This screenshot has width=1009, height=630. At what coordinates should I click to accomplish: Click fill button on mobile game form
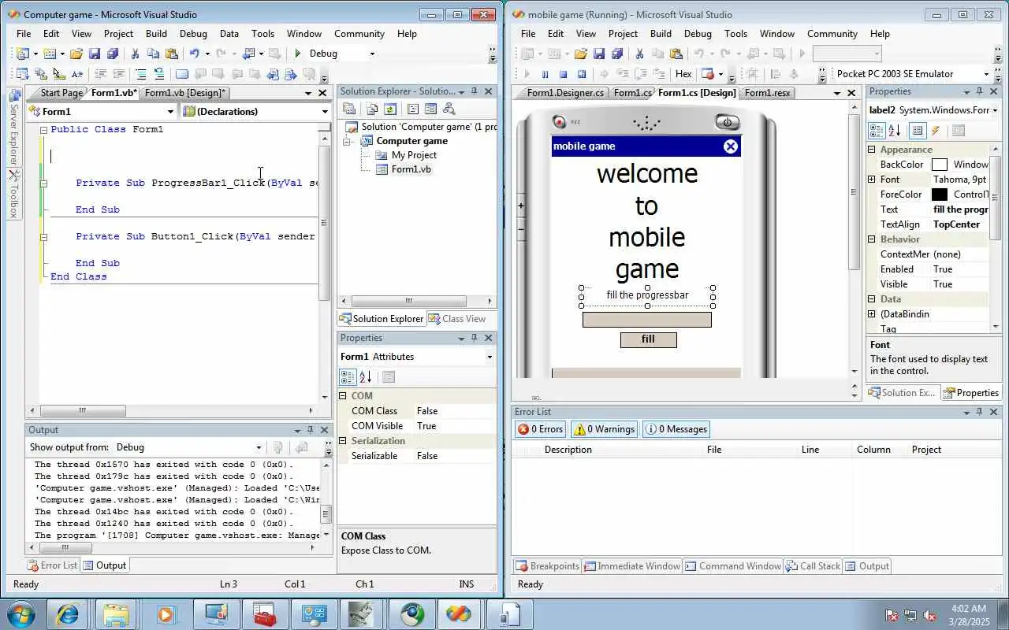coord(648,339)
